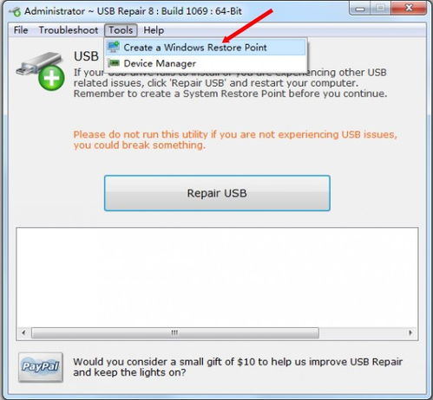This screenshot has height=400, width=433.
Task: Open the File menu
Action: point(21,30)
